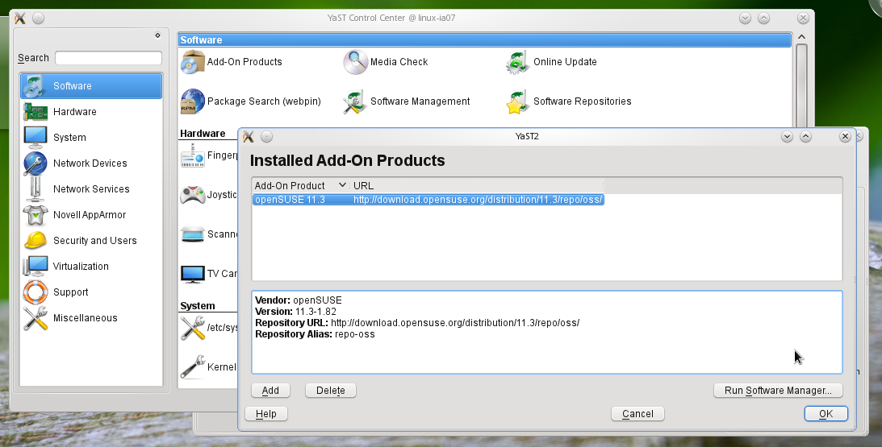Click the Search input field
This screenshot has width=882, height=447.
point(109,58)
